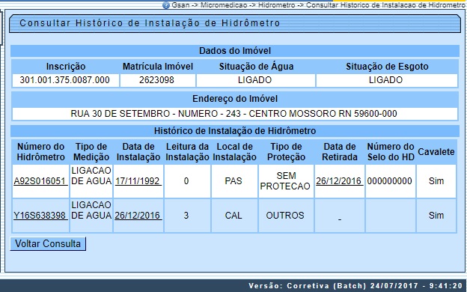Click Situação de Esgoto column label
467x292 pixels.
(387, 67)
